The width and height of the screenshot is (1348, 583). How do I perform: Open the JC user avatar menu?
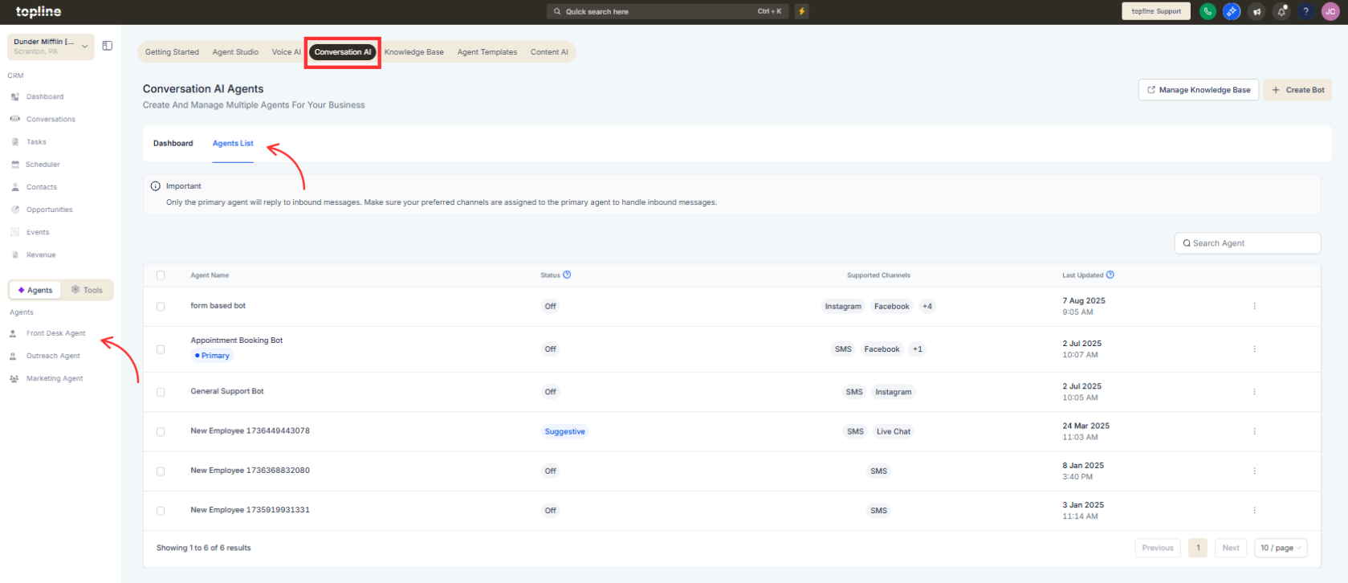pyautogui.click(x=1330, y=11)
